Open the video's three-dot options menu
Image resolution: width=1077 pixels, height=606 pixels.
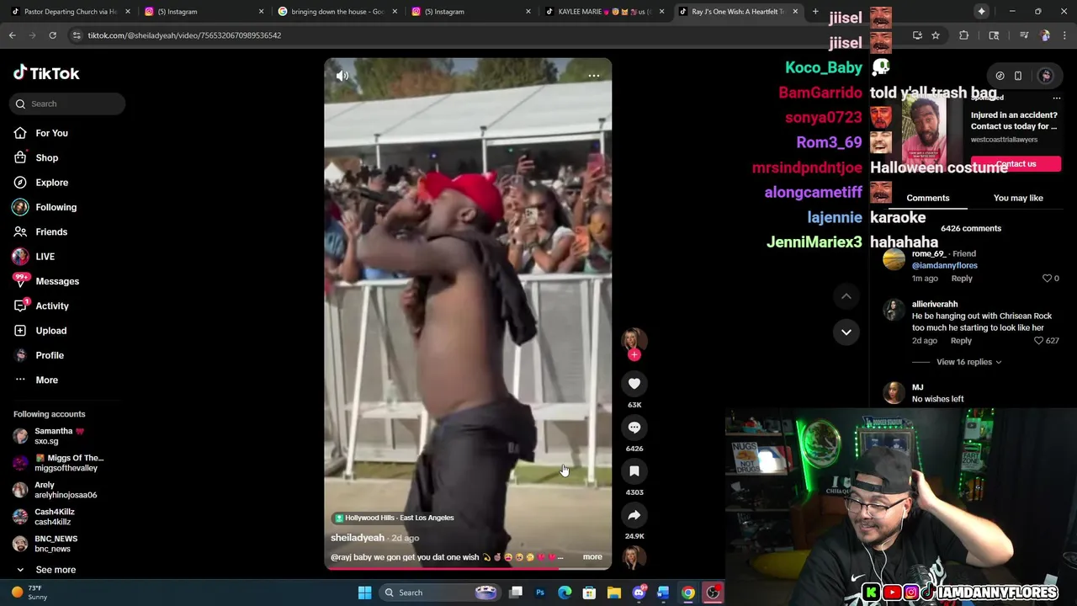pyautogui.click(x=594, y=76)
